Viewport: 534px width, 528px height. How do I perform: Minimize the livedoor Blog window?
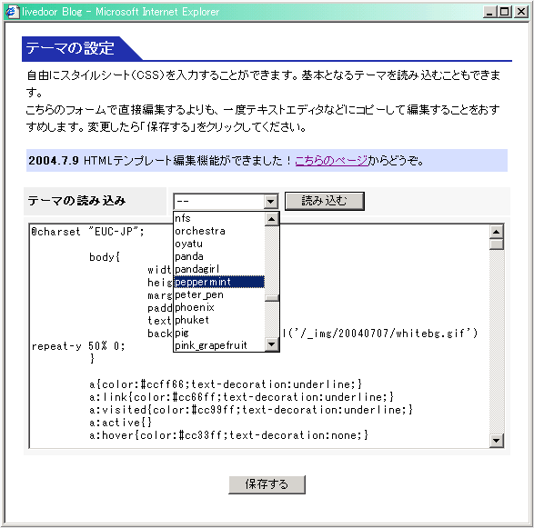tap(489, 12)
